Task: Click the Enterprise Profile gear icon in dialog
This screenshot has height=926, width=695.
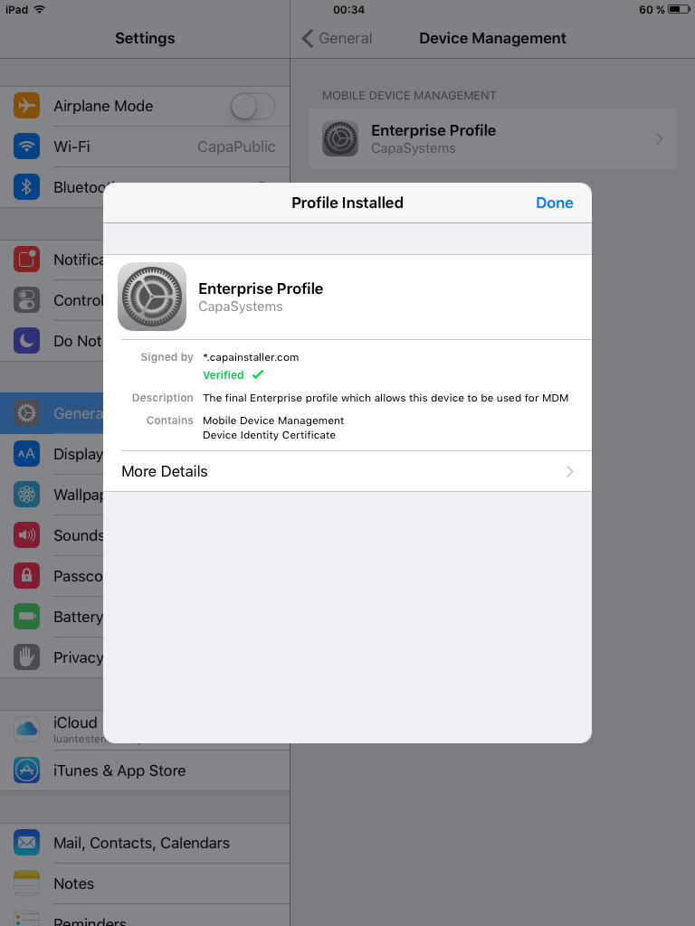Action: [x=152, y=297]
